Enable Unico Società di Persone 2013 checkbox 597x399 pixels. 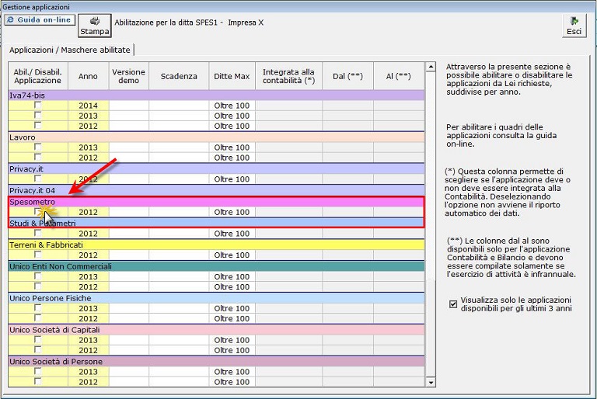[x=37, y=371]
